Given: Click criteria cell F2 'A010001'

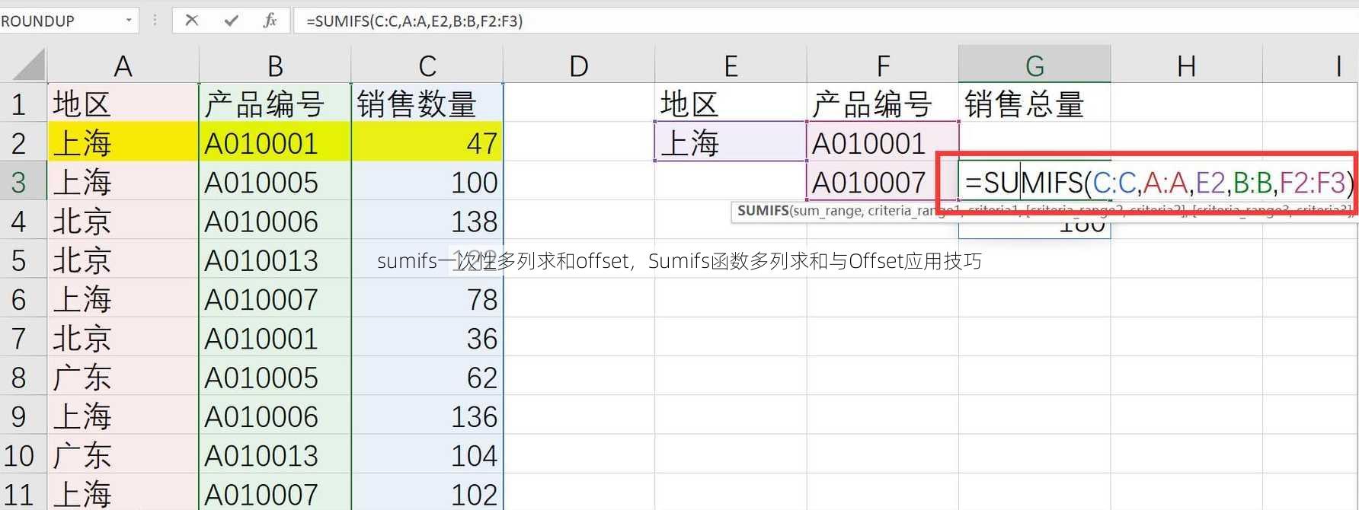Looking at the screenshot, I should (x=883, y=142).
